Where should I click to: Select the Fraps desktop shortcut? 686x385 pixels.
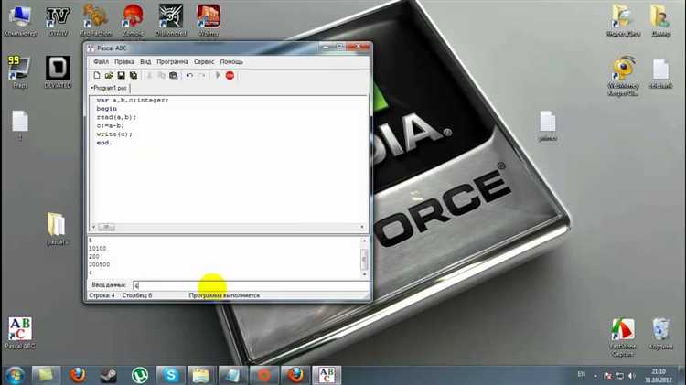tap(20, 71)
